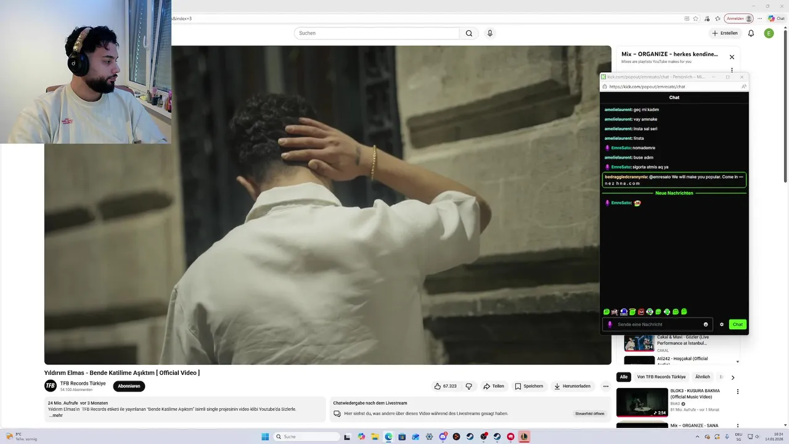Open Windows Settings gear on taskbar
Image resolution: width=789 pixels, height=444 pixels.
click(x=429, y=437)
